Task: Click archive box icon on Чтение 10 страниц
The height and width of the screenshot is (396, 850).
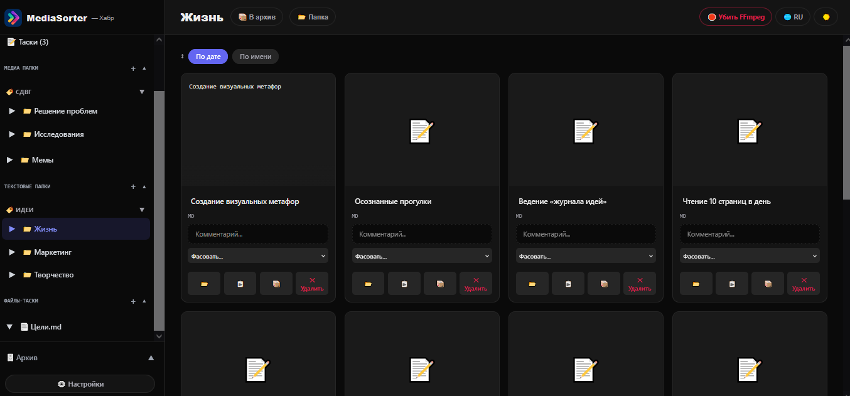Action: [x=768, y=284]
